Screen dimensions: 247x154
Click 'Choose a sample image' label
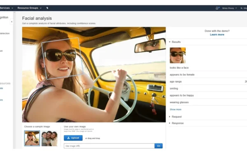pyautogui.click(x=37, y=126)
